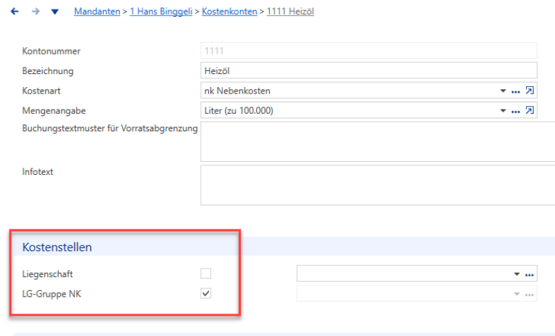
Task: Open Kostenart selection dialog (three dots)
Action: [516, 91]
